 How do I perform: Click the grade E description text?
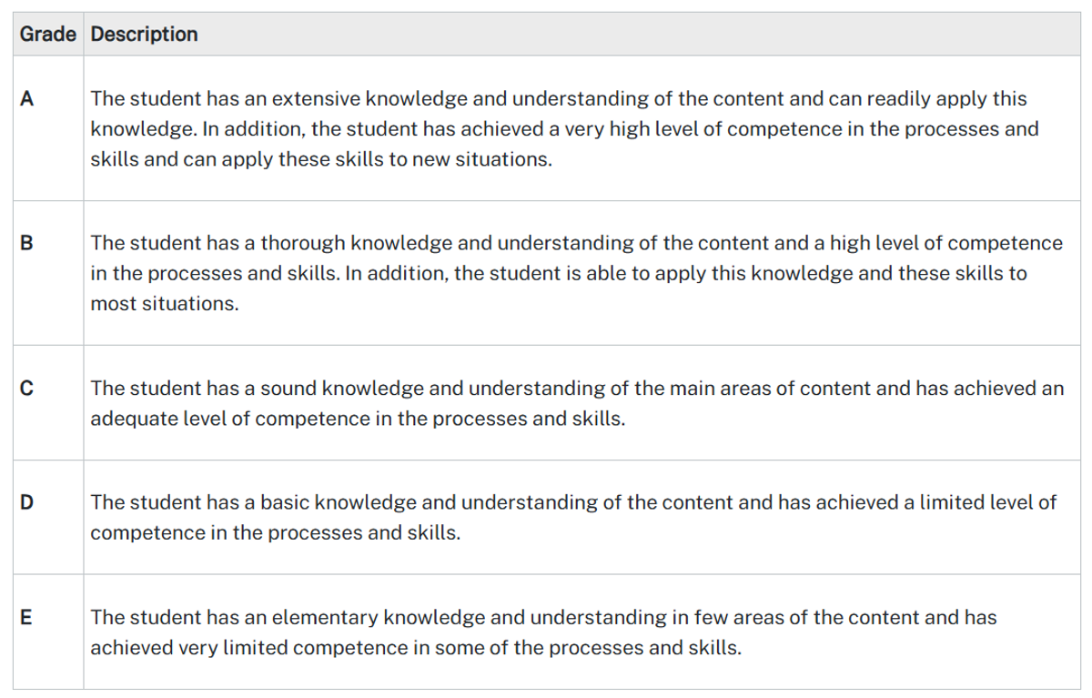(543, 632)
